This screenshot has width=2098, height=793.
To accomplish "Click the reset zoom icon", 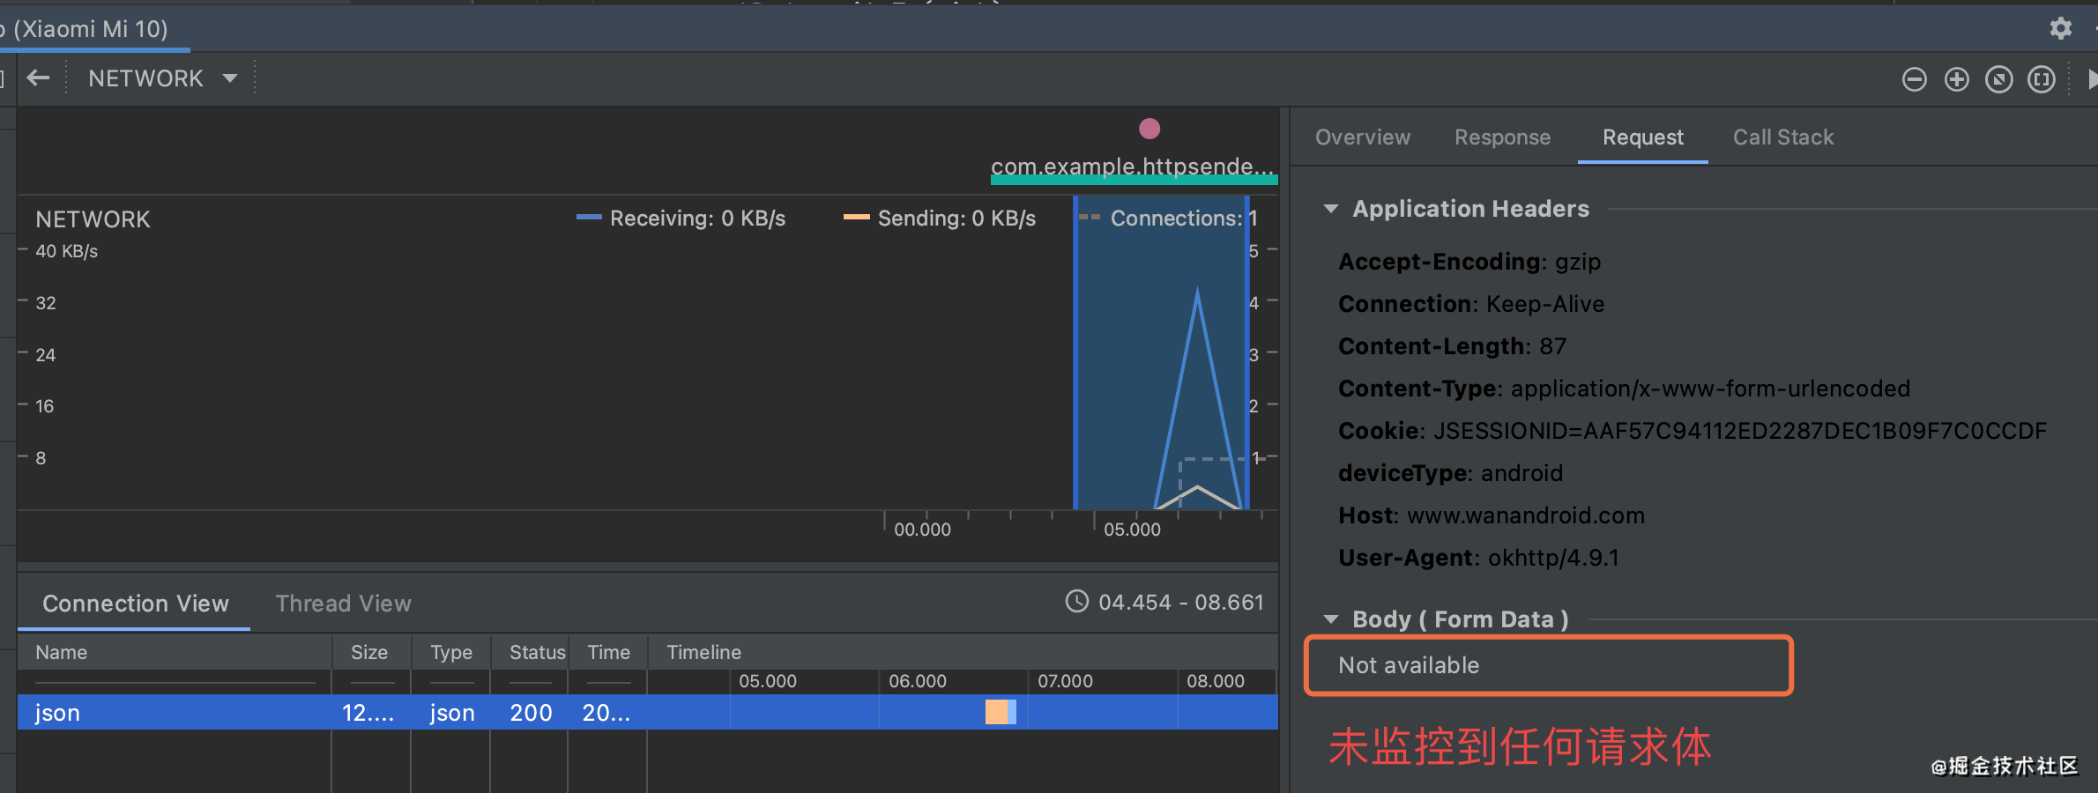I will (1998, 79).
